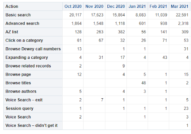Click the category click value 67
This screenshot has width=191, height=134.
click(x=101, y=41)
